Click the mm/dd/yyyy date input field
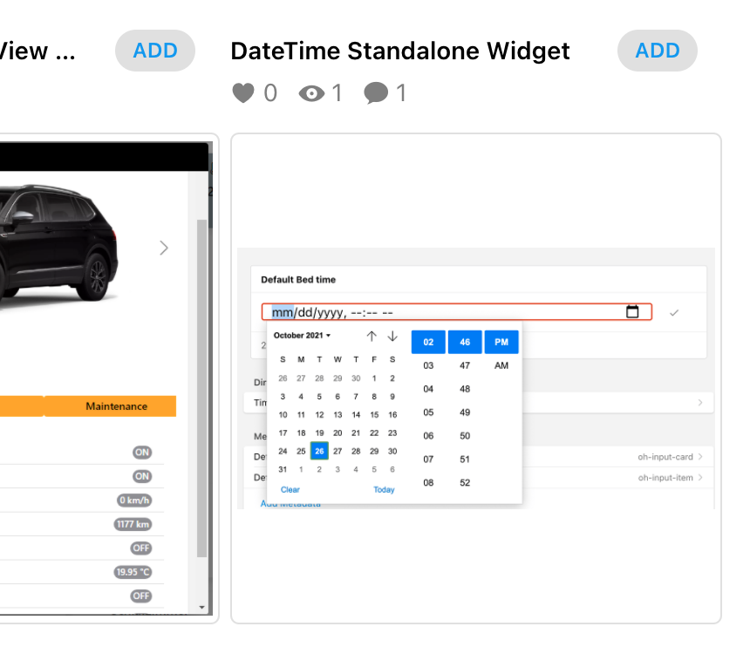The height and width of the screenshot is (654, 750). [436, 312]
